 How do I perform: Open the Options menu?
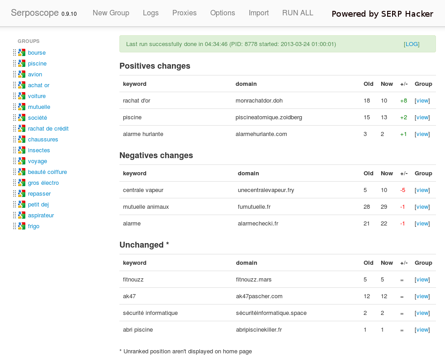[x=222, y=13]
